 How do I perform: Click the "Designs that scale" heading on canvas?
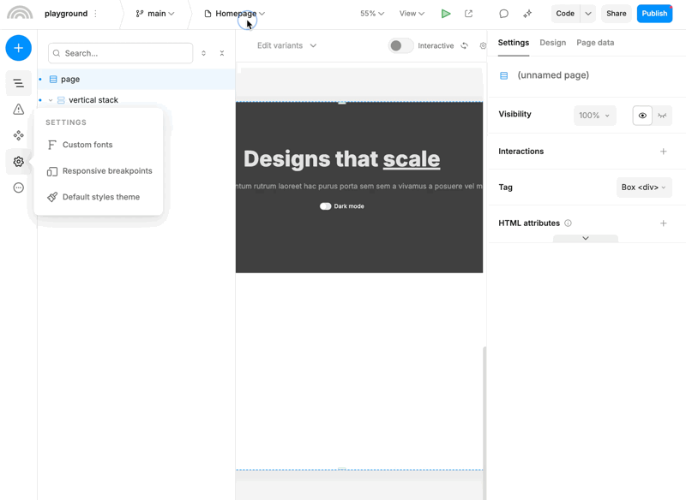[x=341, y=159]
